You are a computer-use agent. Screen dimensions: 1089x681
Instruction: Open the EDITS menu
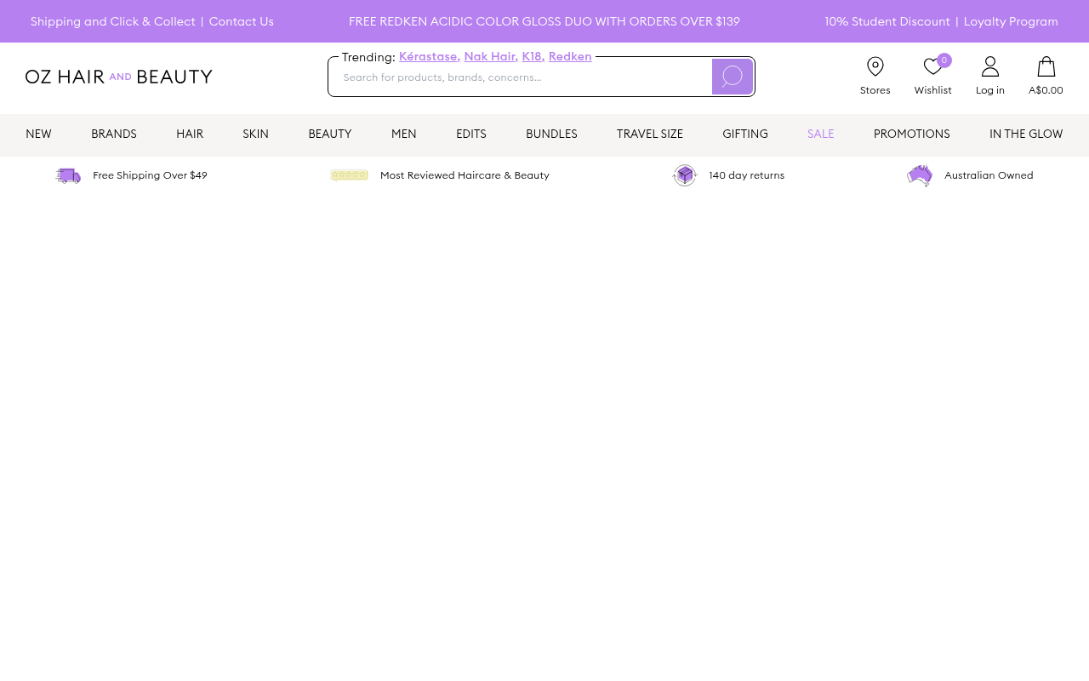[x=471, y=134]
